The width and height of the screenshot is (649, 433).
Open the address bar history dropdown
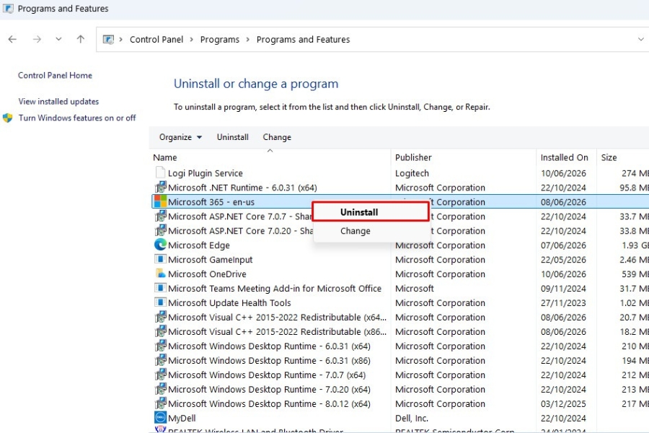pos(641,40)
